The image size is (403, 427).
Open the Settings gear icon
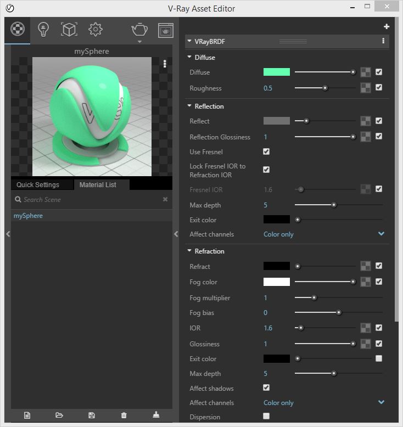point(96,30)
